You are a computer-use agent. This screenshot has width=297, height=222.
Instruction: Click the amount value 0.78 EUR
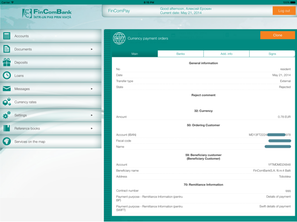tap(284, 117)
